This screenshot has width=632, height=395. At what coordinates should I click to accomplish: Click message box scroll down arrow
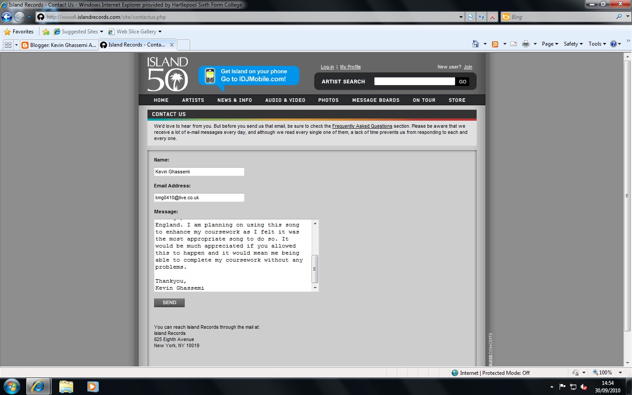315,288
